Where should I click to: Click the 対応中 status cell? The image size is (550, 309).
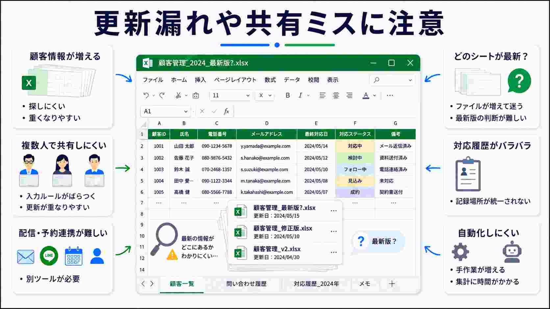355,146
